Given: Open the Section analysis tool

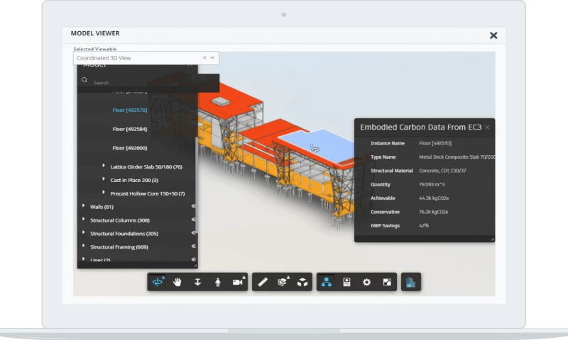Looking at the screenshot, I should click(283, 282).
